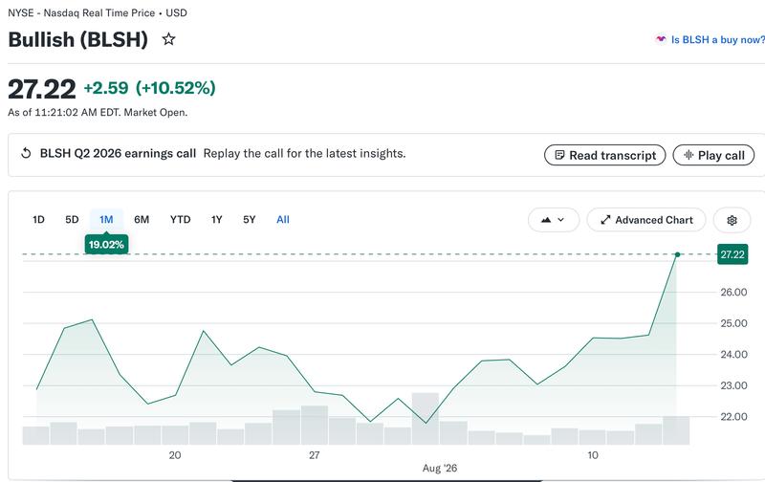Click 'As of 11:21:02 AM EDT' timestamp text
The width and height of the screenshot is (765, 482).
coord(64,112)
